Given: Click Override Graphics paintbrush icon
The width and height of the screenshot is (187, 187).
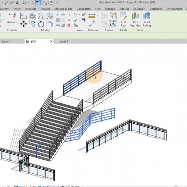Looking at the screenshot, I should point(76,20).
